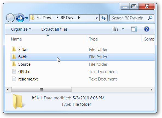Click the refresh icon beside address bar
This screenshot has width=162, height=118.
pos(104,18)
